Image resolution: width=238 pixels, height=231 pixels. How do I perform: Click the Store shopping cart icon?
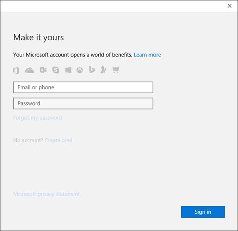(x=116, y=70)
